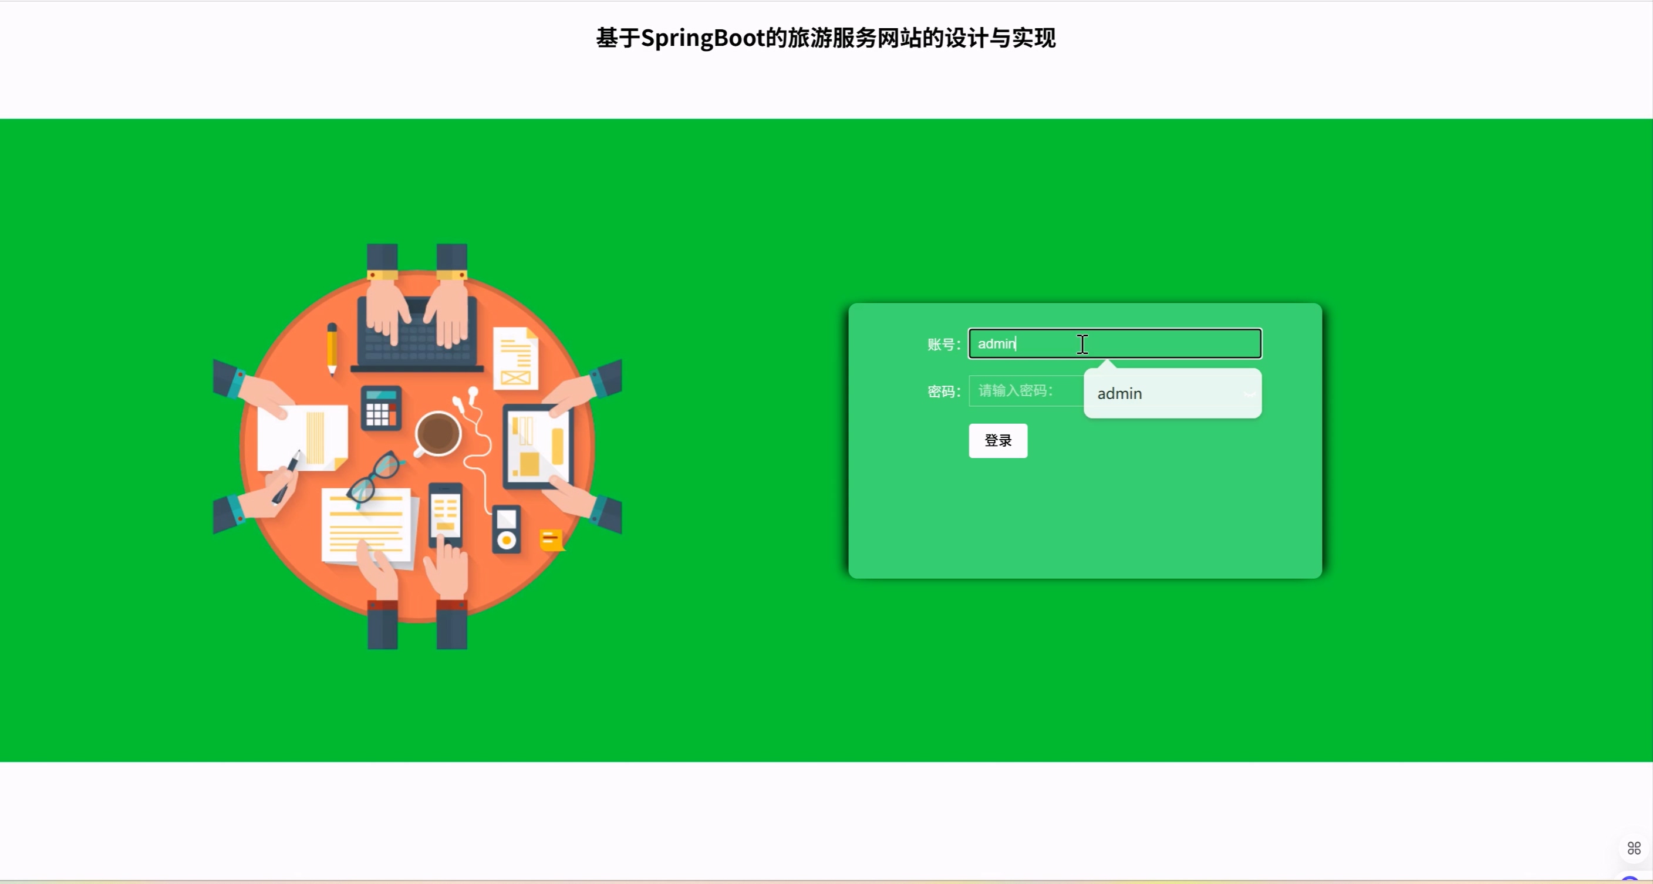The image size is (1653, 884).
Task: Click the coffee cup in the illustration
Action: (438, 434)
